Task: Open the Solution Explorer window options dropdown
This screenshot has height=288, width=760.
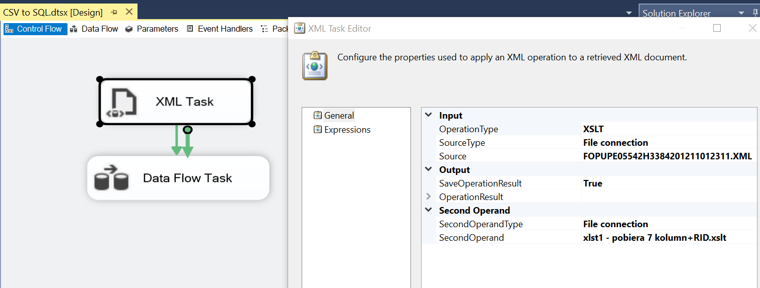Action: pyautogui.click(x=741, y=13)
